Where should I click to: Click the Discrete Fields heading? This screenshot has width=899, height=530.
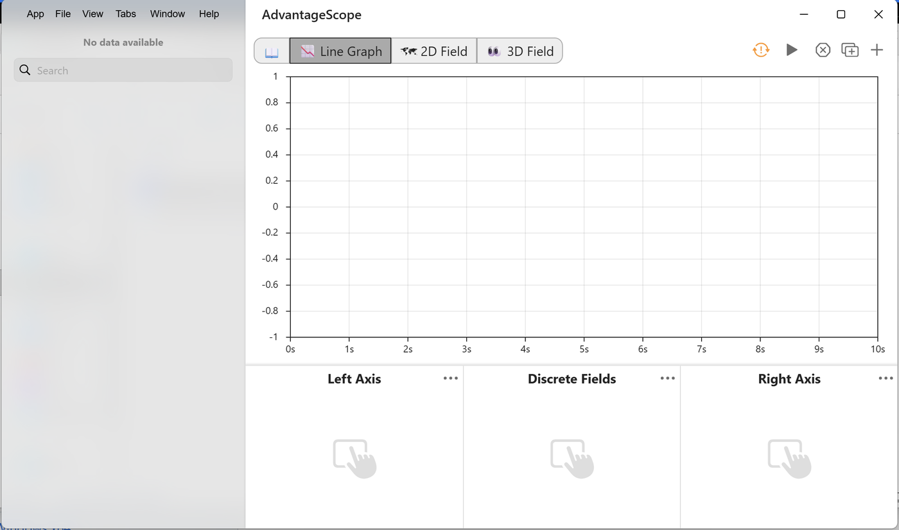(x=572, y=379)
